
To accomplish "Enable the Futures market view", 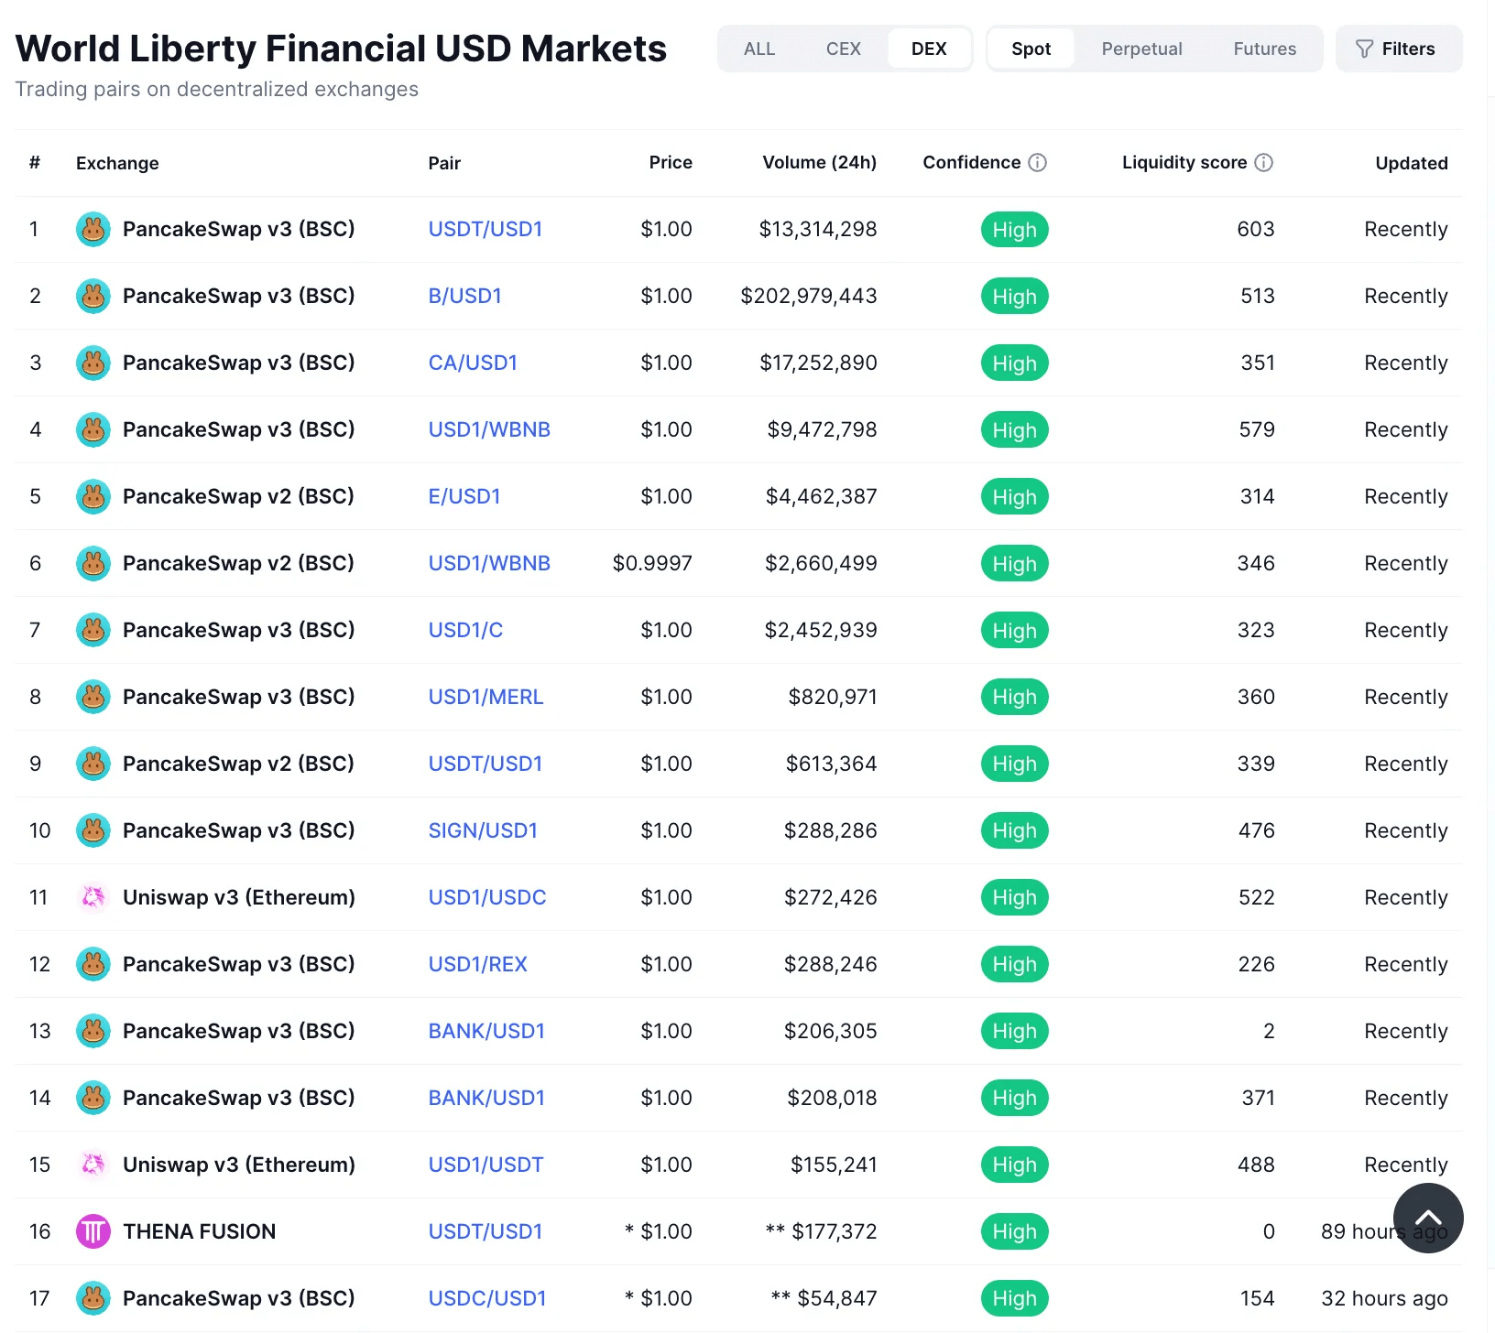I will pos(1264,49).
